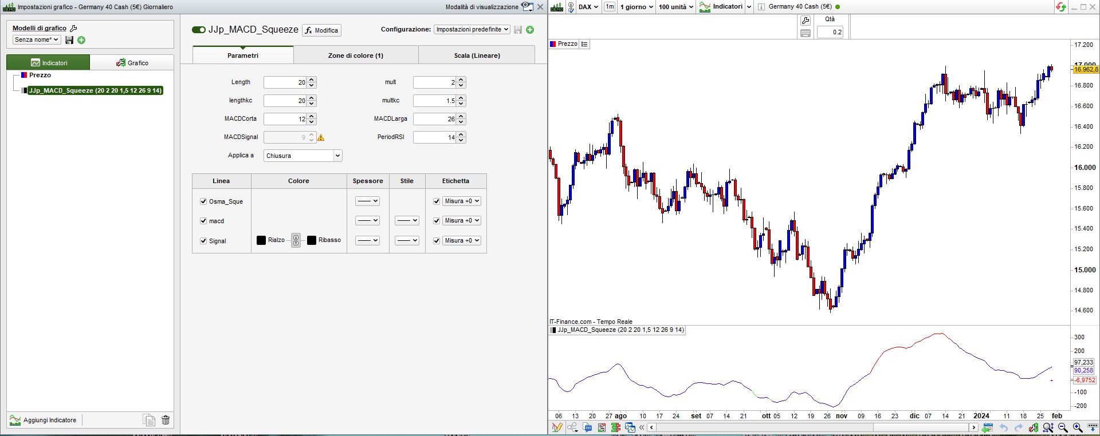Redo the last chart action
1100x436 pixels.
click(1018, 427)
